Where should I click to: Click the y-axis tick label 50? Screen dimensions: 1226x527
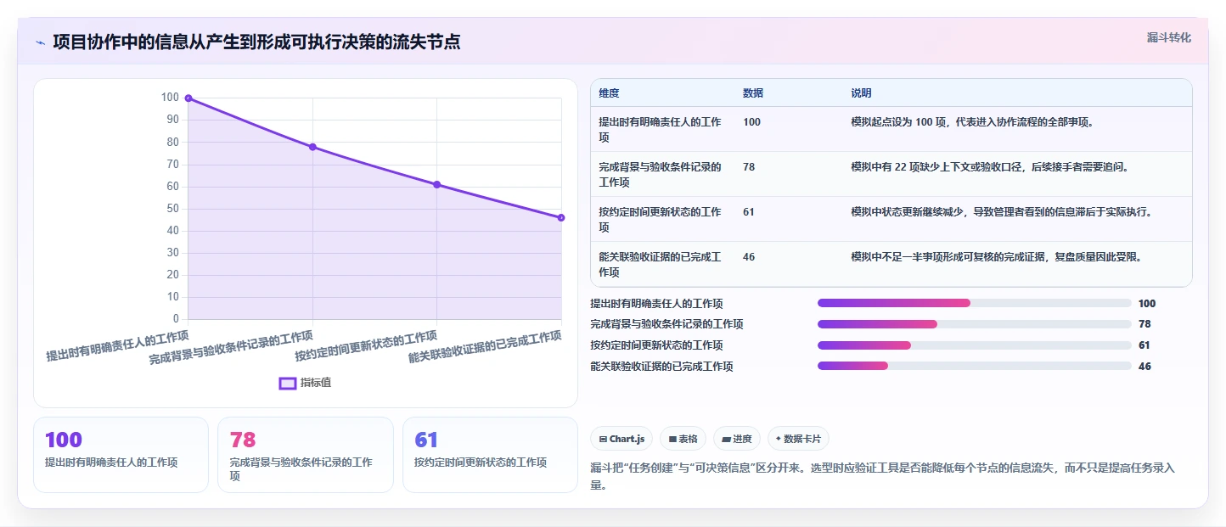coord(172,209)
